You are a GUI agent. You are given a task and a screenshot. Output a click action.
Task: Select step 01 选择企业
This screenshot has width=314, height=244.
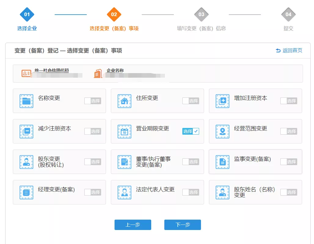(27, 15)
